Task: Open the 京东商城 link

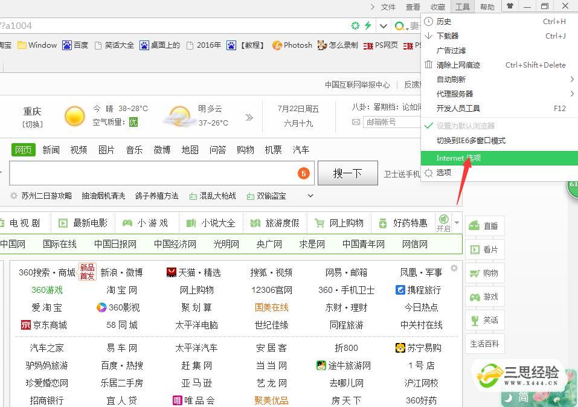Action: point(43,325)
